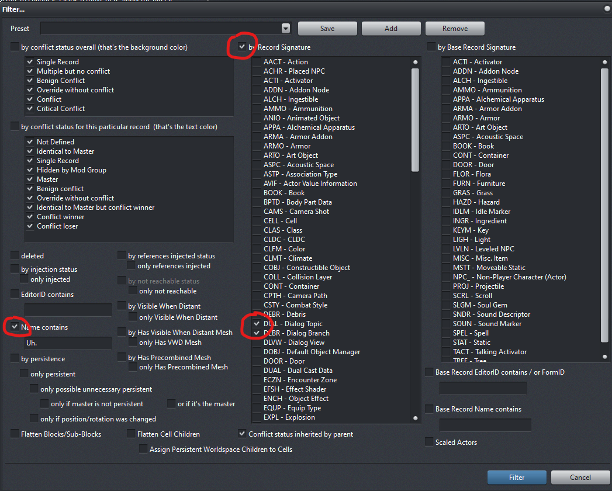612x491 pixels.
Task: Enable Flatten Blocks/Sub-Blocks checkbox
Action: pos(15,434)
